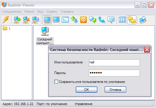Screen dimensions: 156x108
Task: Select the root folder in tree
Action: click(6, 28)
